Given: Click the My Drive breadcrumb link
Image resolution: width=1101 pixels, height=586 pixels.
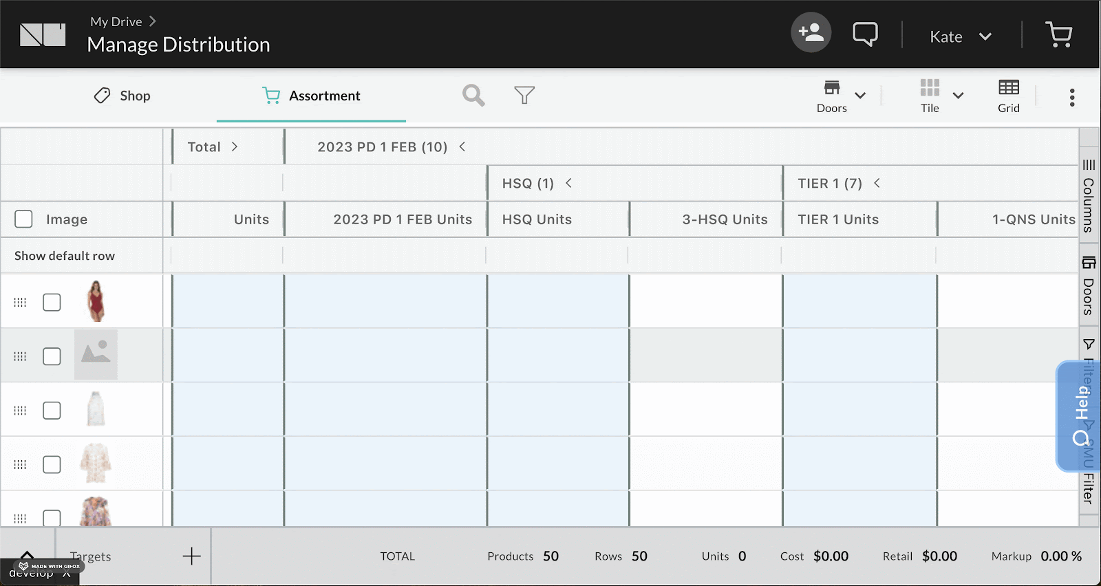Looking at the screenshot, I should click(116, 22).
